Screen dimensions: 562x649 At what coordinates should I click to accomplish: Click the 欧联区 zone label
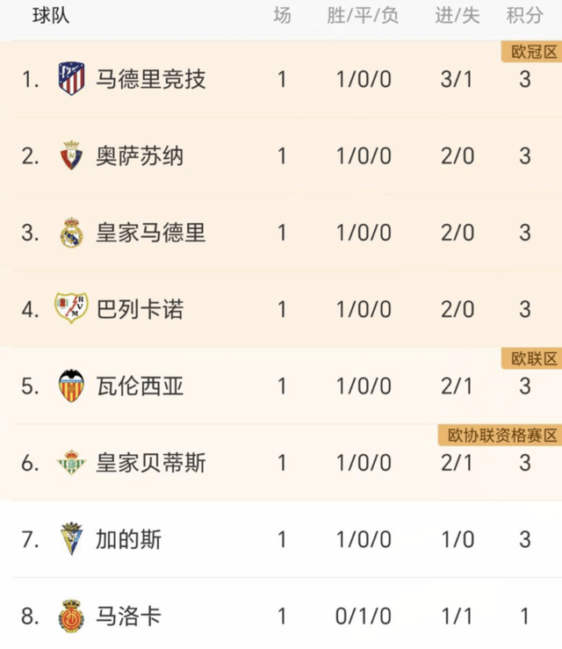pos(532,358)
